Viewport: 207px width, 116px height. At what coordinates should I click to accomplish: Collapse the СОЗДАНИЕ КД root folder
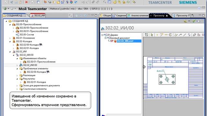pos(6,21)
